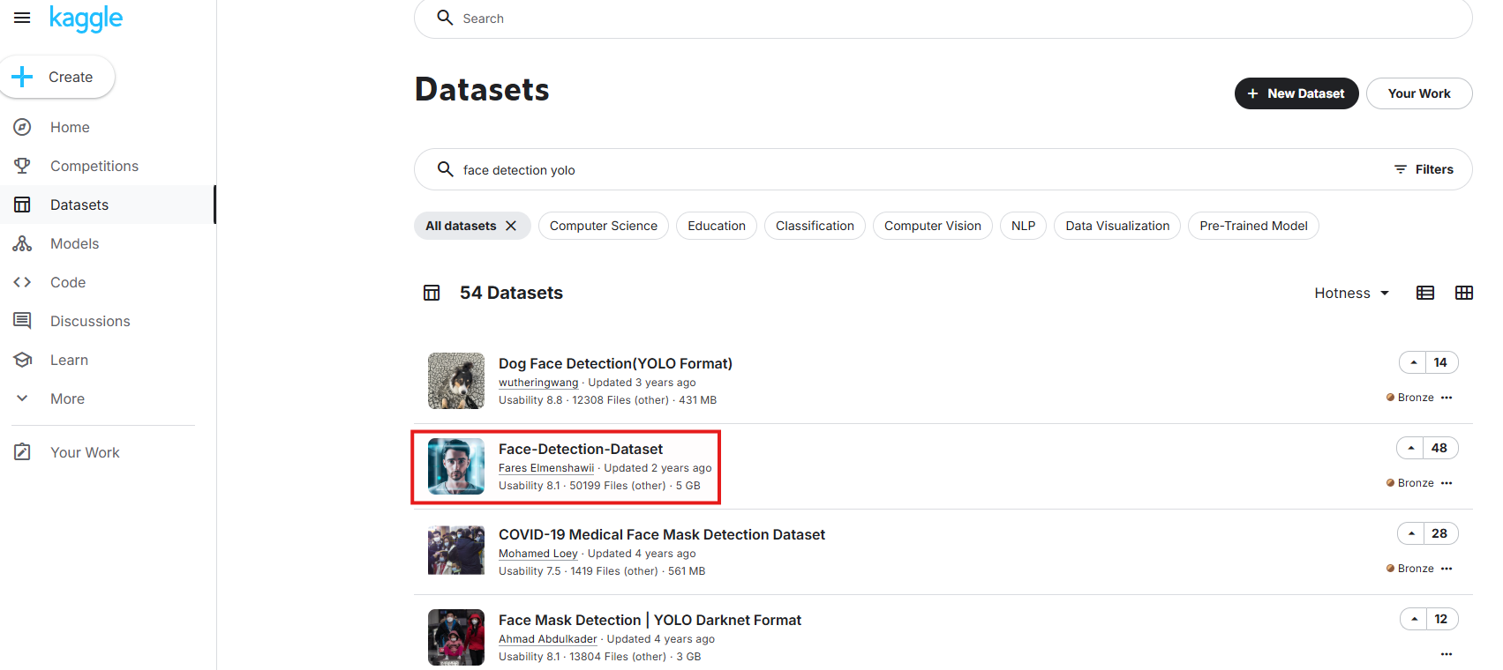Remove the All datasets filter chip
Viewport: 1503px width, 670px height.
pos(511,226)
